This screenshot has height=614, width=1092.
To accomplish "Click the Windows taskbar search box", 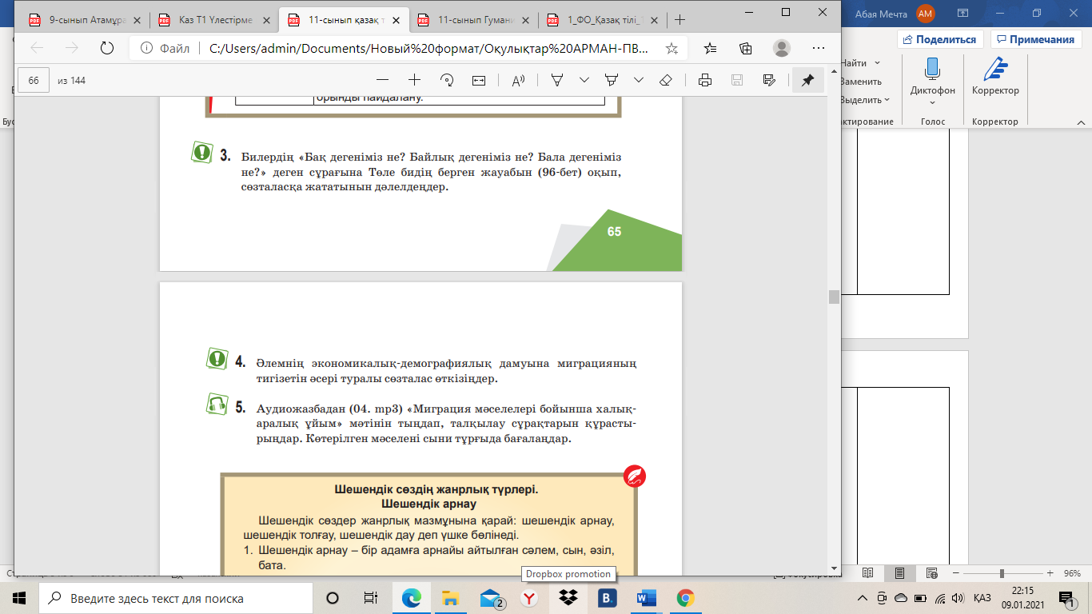I will coord(176,598).
